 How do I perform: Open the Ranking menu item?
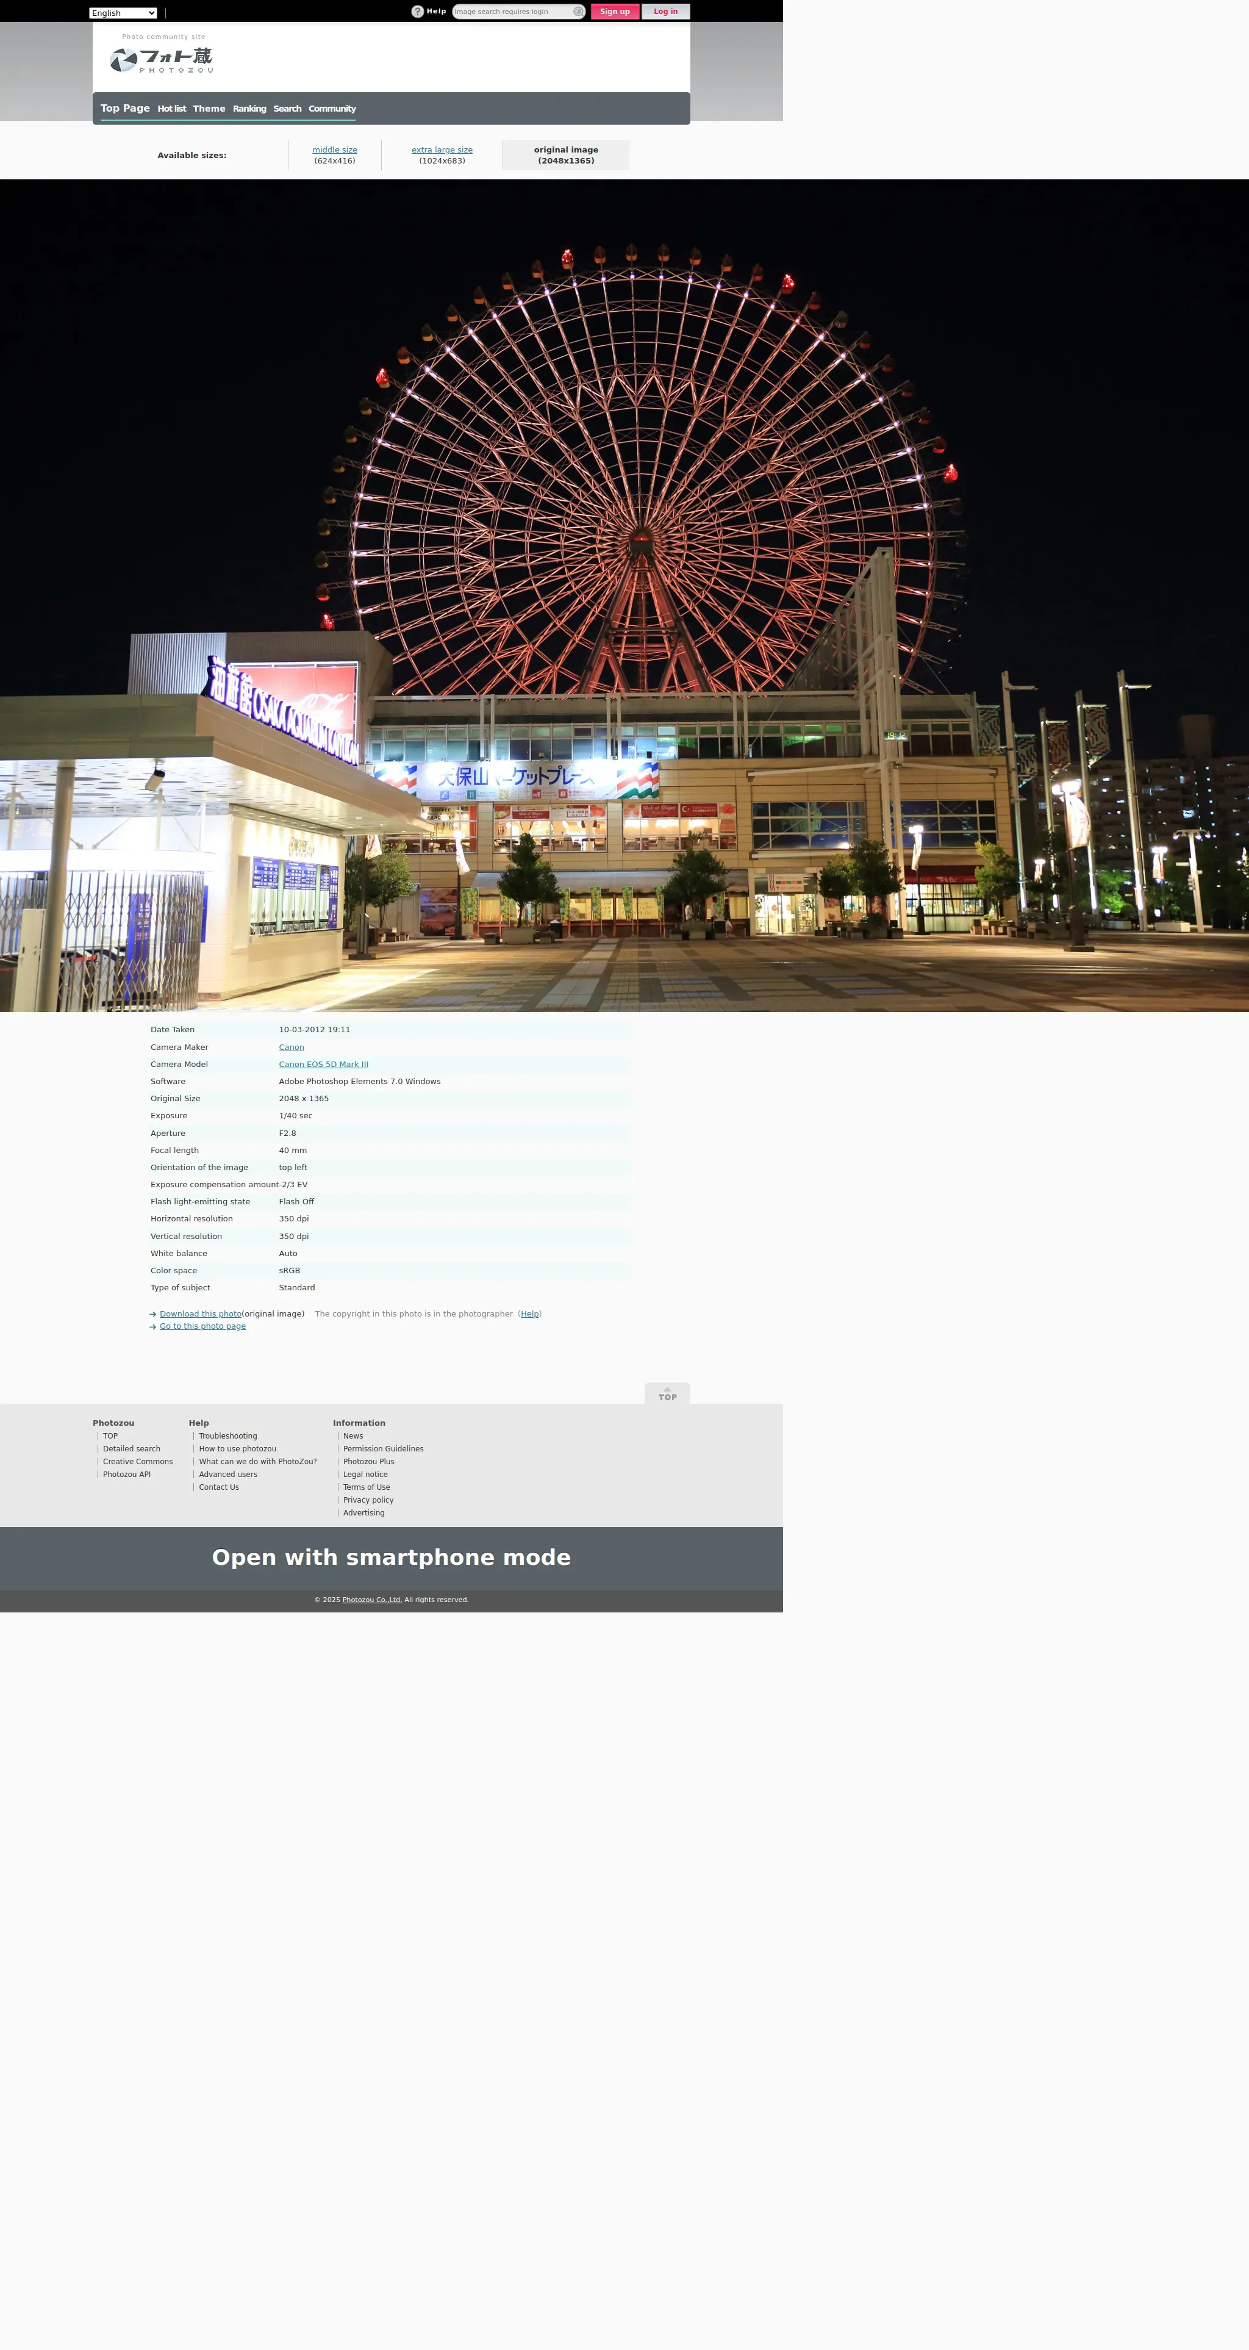click(x=249, y=109)
